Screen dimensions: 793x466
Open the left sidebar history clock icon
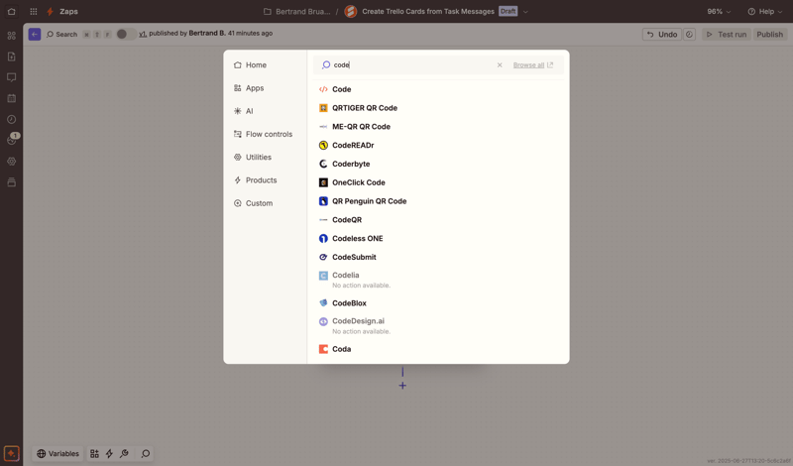11,119
